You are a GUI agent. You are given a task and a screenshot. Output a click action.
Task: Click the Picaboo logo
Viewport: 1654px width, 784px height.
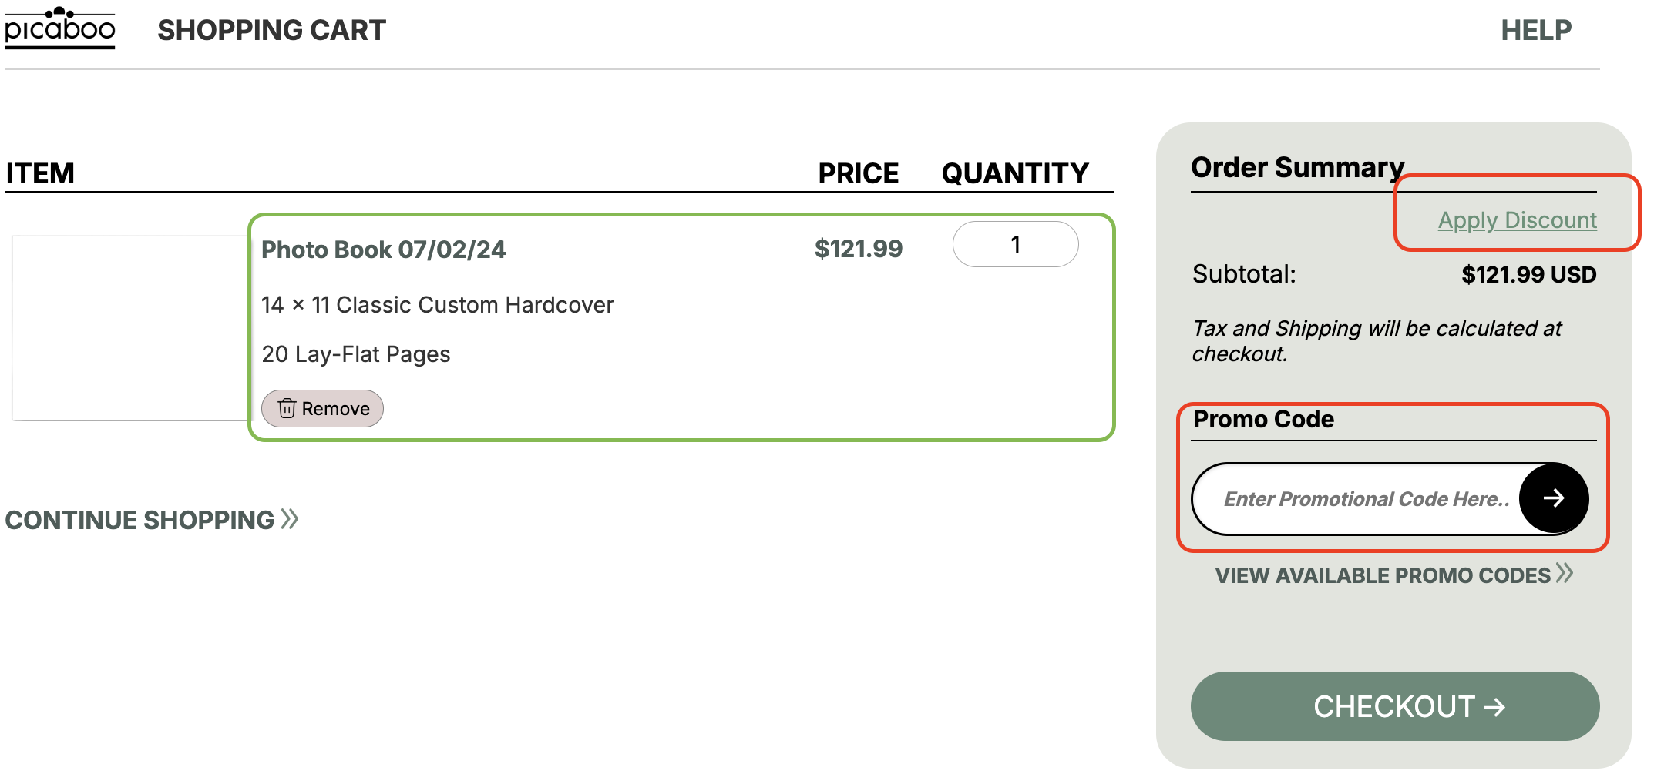coord(60,28)
